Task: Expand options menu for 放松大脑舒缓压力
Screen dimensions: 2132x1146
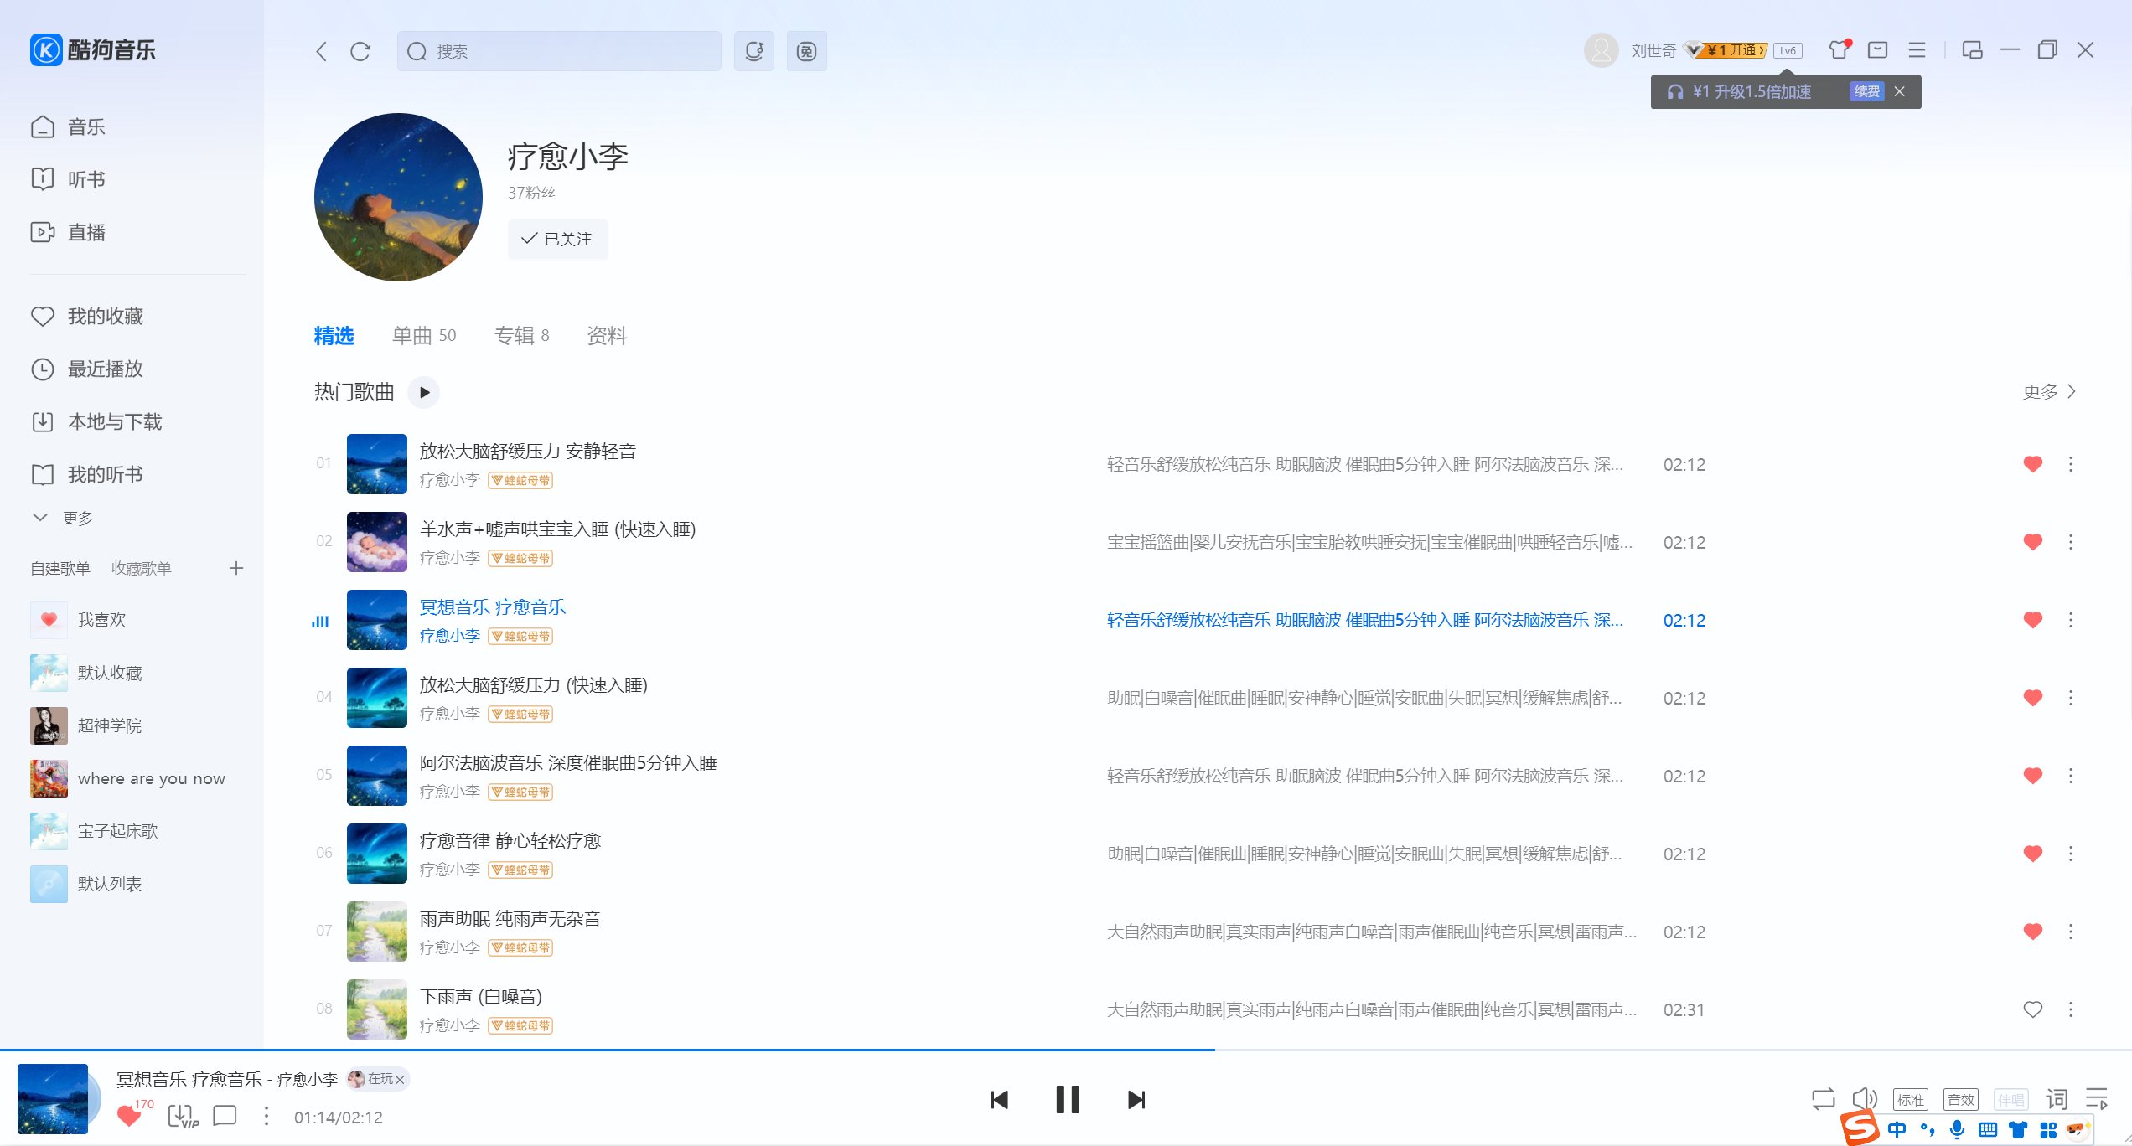Action: click(2070, 463)
